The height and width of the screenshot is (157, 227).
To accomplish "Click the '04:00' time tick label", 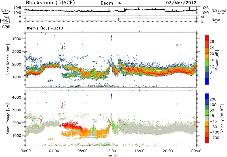I will tap(54, 151).
